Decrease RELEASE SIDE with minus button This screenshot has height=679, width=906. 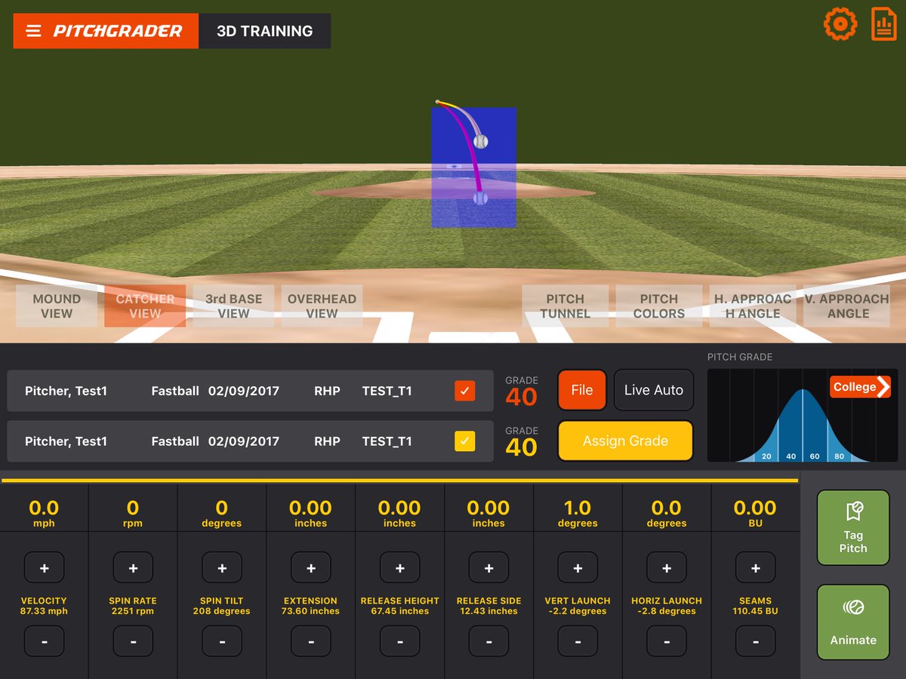(489, 641)
